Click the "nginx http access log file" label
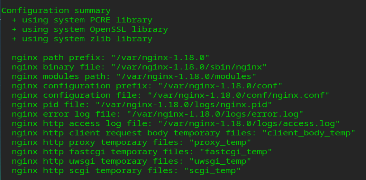The height and width of the screenshot is (180, 366). pos(82,124)
